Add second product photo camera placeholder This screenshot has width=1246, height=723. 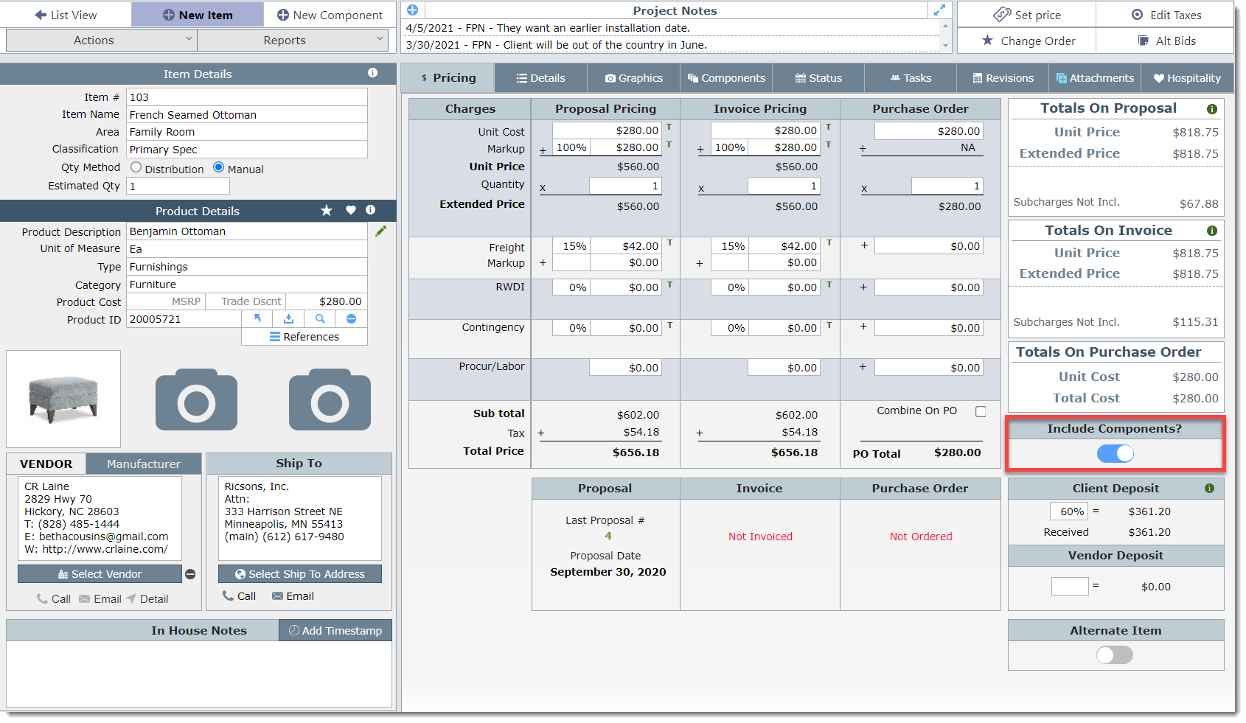pyautogui.click(x=196, y=399)
